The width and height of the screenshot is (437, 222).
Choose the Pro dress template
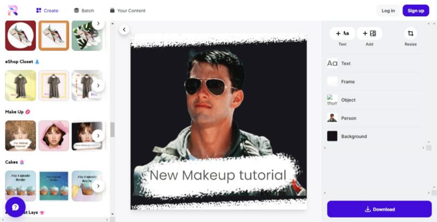(x=87, y=86)
